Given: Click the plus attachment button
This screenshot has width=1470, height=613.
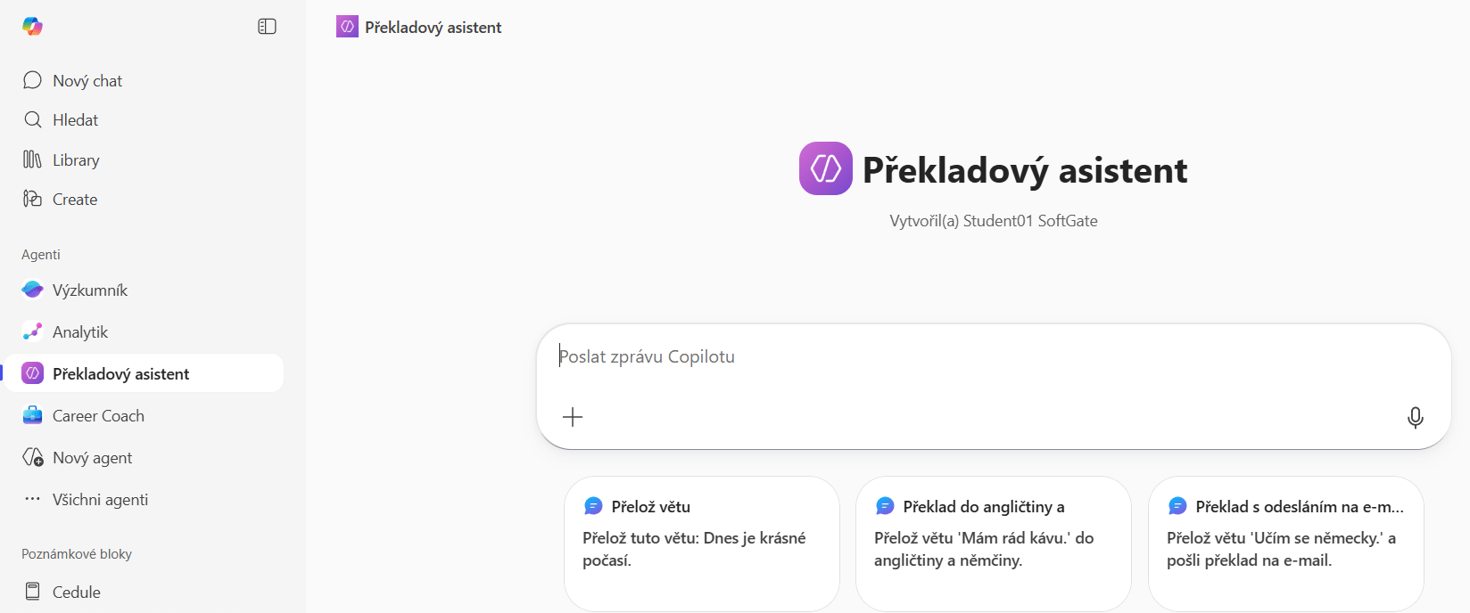Looking at the screenshot, I should click(573, 417).
